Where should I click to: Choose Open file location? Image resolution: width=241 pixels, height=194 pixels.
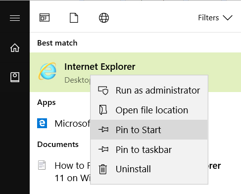point(149,110)
